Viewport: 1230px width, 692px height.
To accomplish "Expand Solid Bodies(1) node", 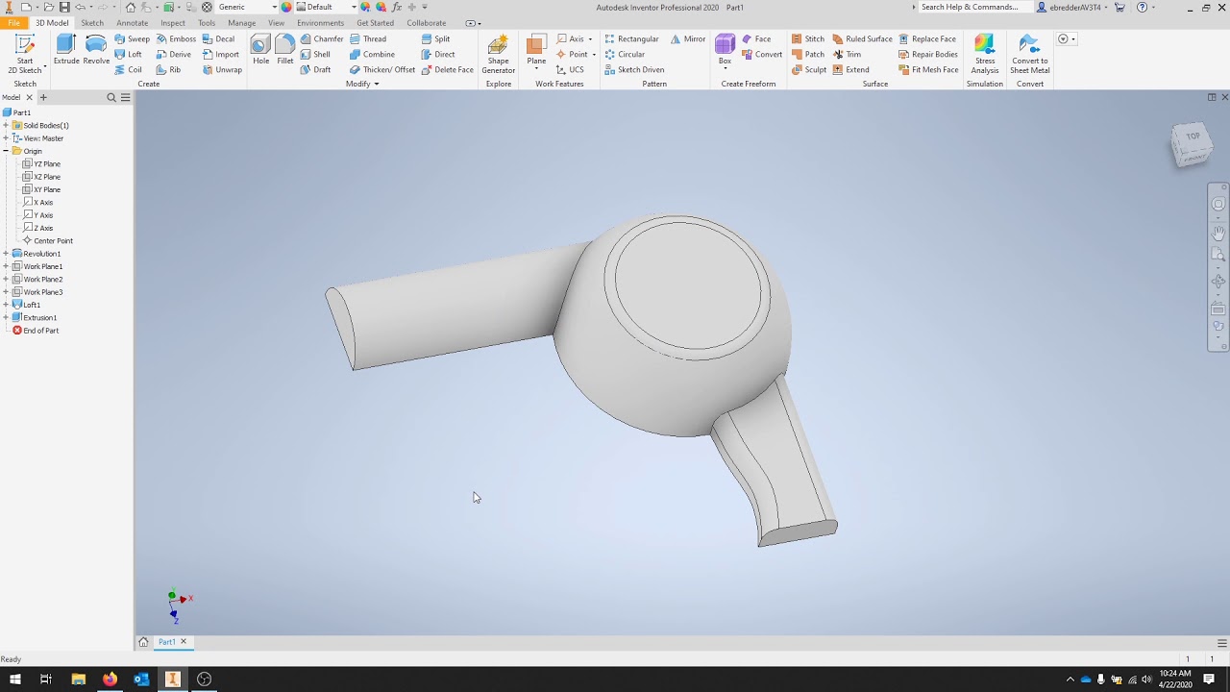I will point(6,125).
